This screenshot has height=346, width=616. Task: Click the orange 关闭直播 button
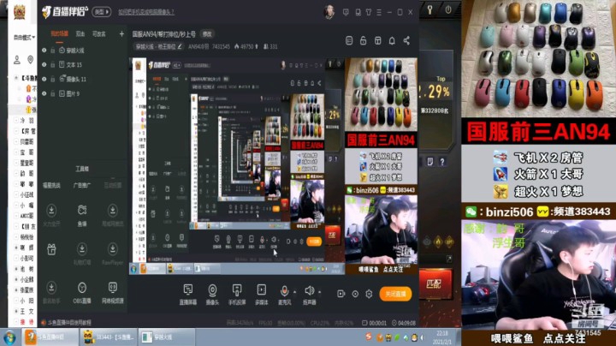[395, 294]
